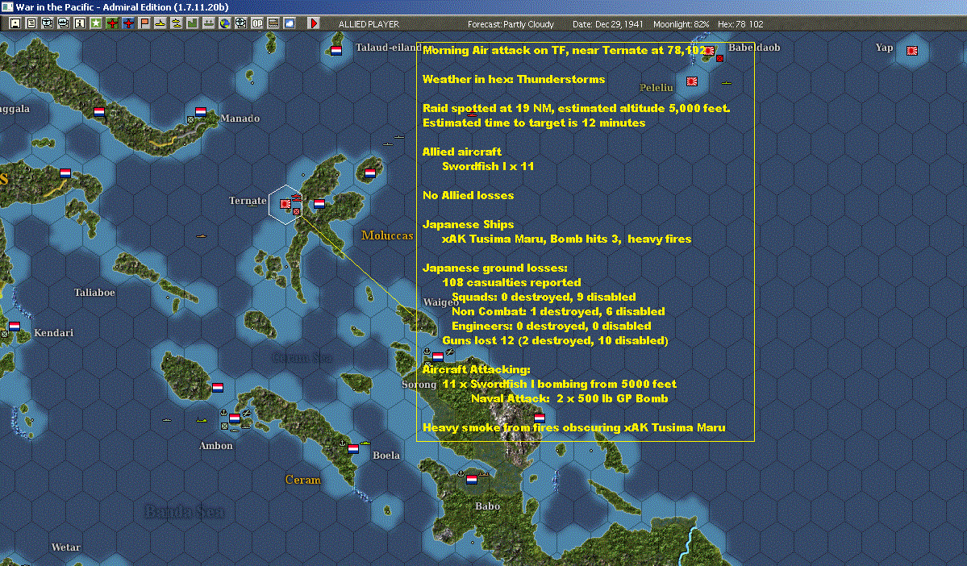The width and height of the screenshot is (967, 566).
Task: Click the crosshair target toolbar icon
Action: [240, 23]
